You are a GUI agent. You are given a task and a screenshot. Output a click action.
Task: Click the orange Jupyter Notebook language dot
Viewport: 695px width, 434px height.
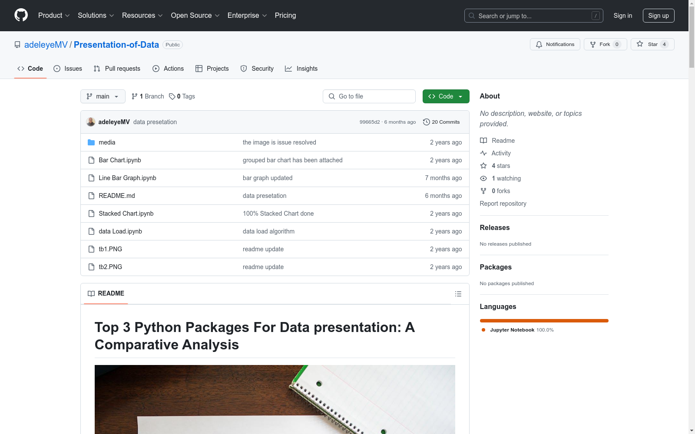pyautogui.click(x=483, y=330)
